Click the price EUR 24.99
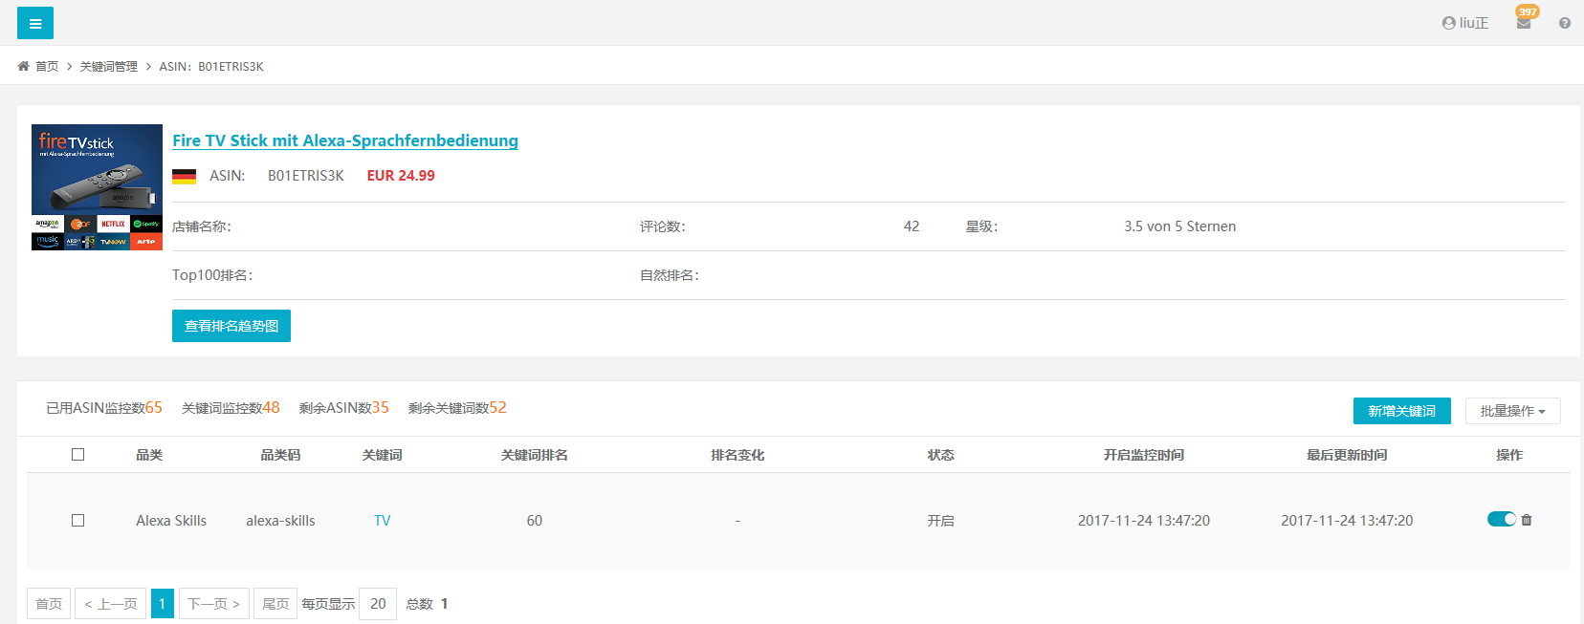 coord(401,176)
